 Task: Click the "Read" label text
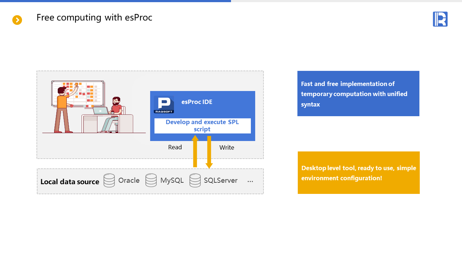tap(175, 147)
